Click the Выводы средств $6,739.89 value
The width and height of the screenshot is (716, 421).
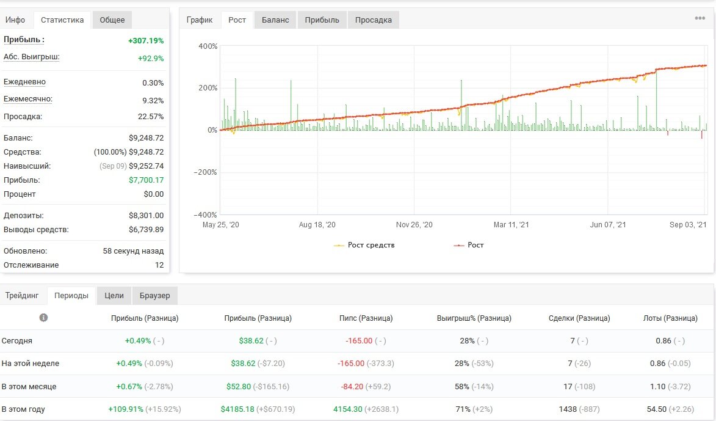(x=146, y=230)
